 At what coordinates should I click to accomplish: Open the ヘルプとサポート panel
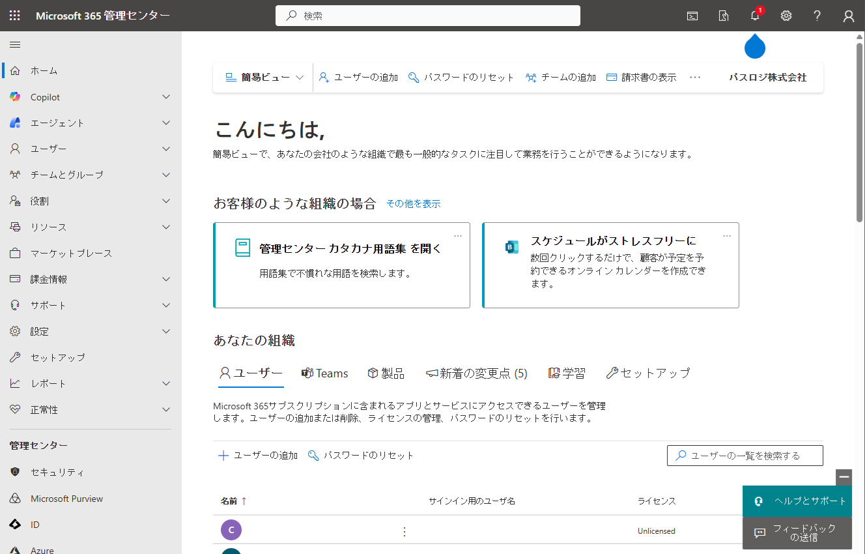(x=797, y=501)
